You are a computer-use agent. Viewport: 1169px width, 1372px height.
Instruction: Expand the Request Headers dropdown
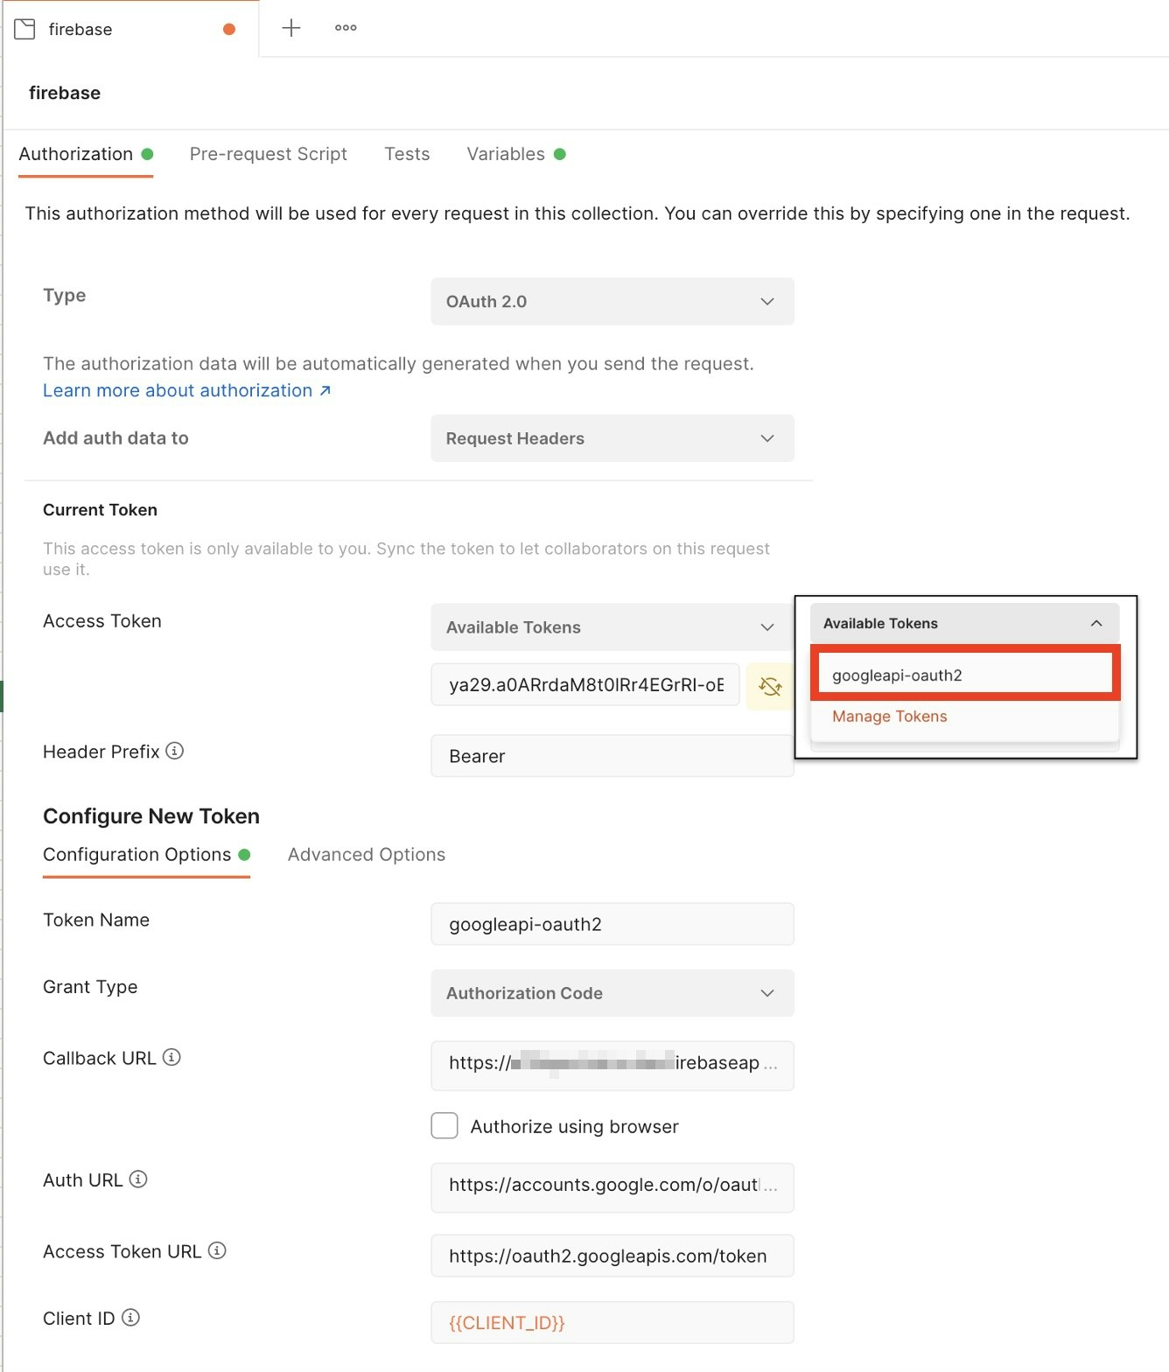(x=612, y=438)
